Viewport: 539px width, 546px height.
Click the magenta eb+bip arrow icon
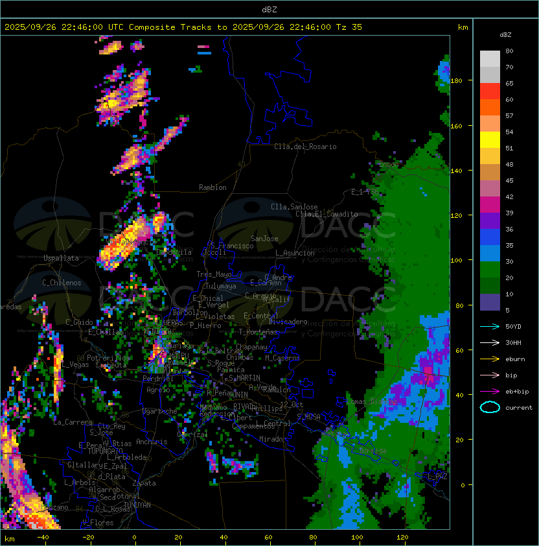pyautogui.click(x=490, y=392)
